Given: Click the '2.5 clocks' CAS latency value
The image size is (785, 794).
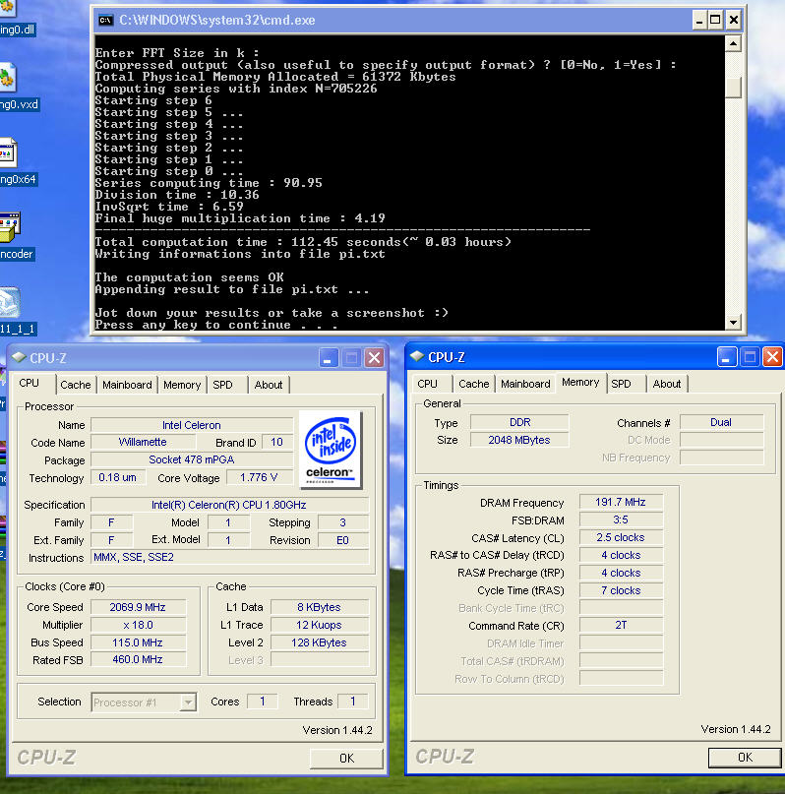Looking at the screenshot, I should pos(621,537).
